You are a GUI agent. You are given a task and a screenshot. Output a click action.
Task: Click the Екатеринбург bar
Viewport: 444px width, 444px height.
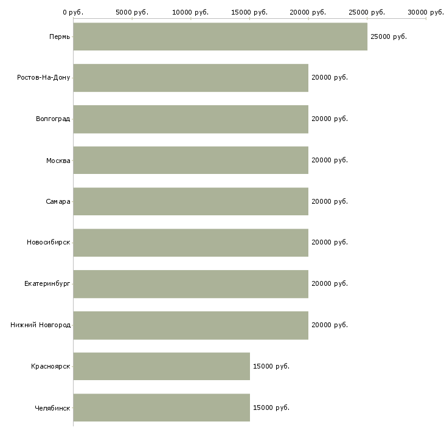point(190,283)
